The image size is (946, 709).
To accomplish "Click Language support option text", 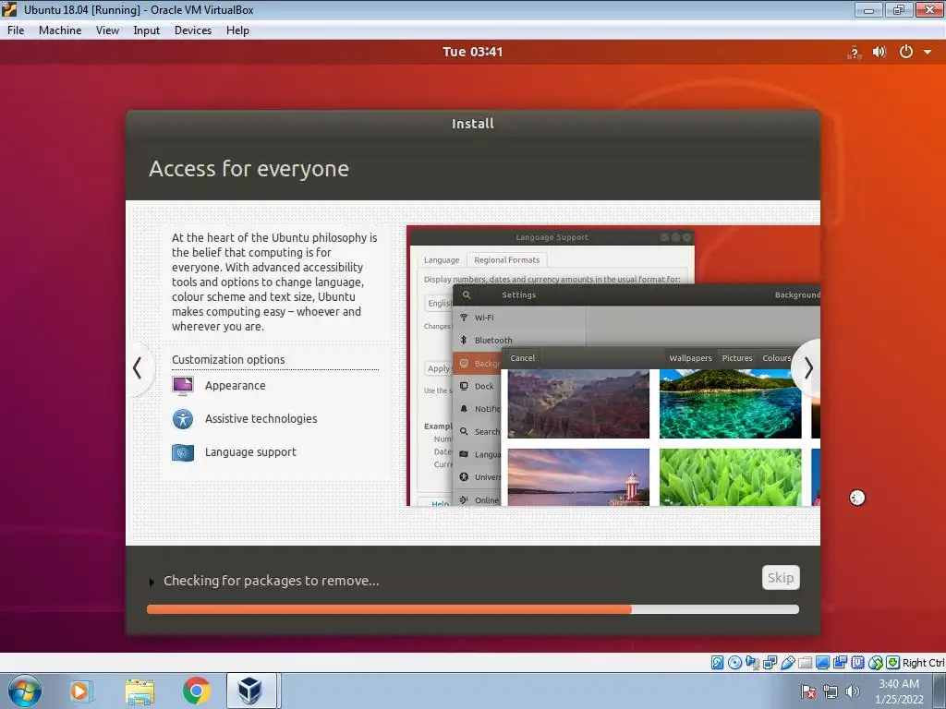I will click(250, 452).
